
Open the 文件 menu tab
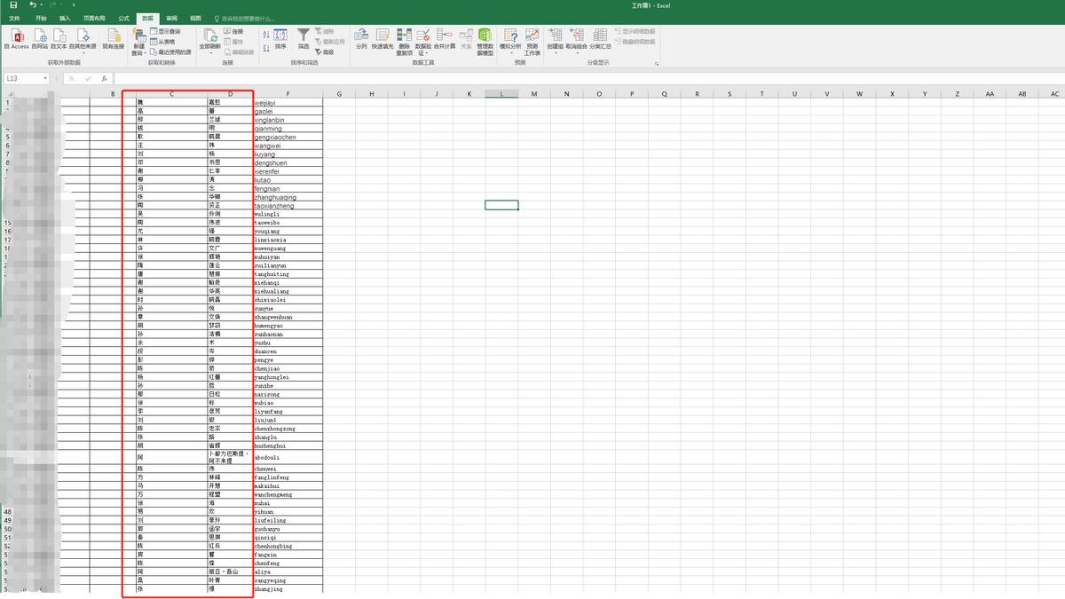(x=15, y=18)
